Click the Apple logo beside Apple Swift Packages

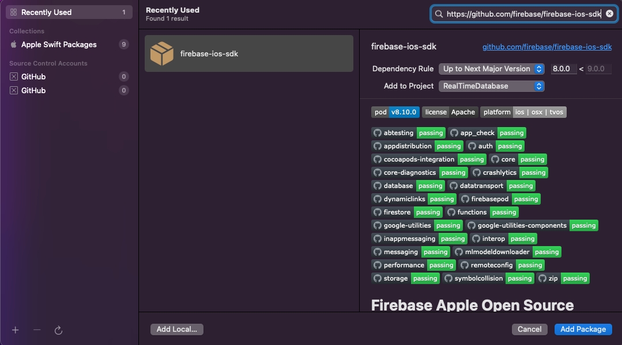tap(14, 45)
